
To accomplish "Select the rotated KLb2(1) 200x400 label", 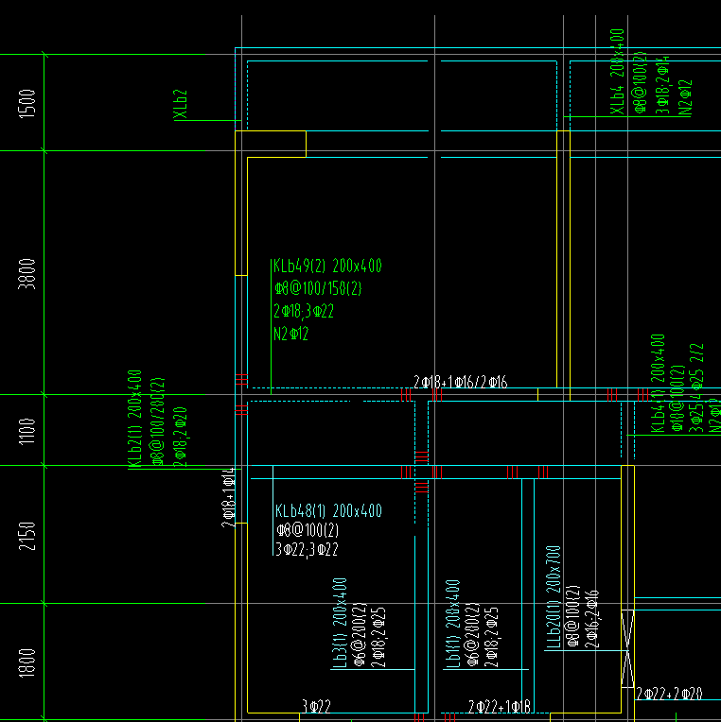I will pos(134,419).
